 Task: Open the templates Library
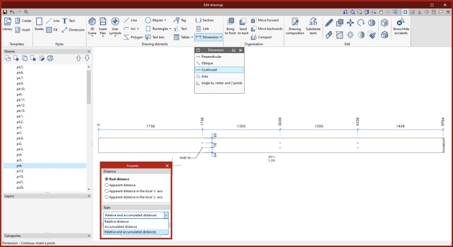point(7,24)
